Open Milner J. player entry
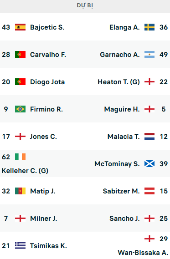170x259 pixels. point(44,218)
